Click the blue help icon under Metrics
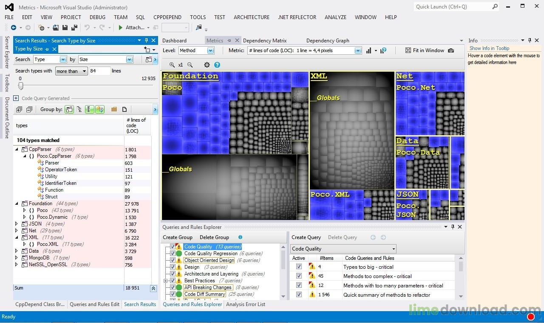Viewport: 544px width, 323px height. pos(217,65)
